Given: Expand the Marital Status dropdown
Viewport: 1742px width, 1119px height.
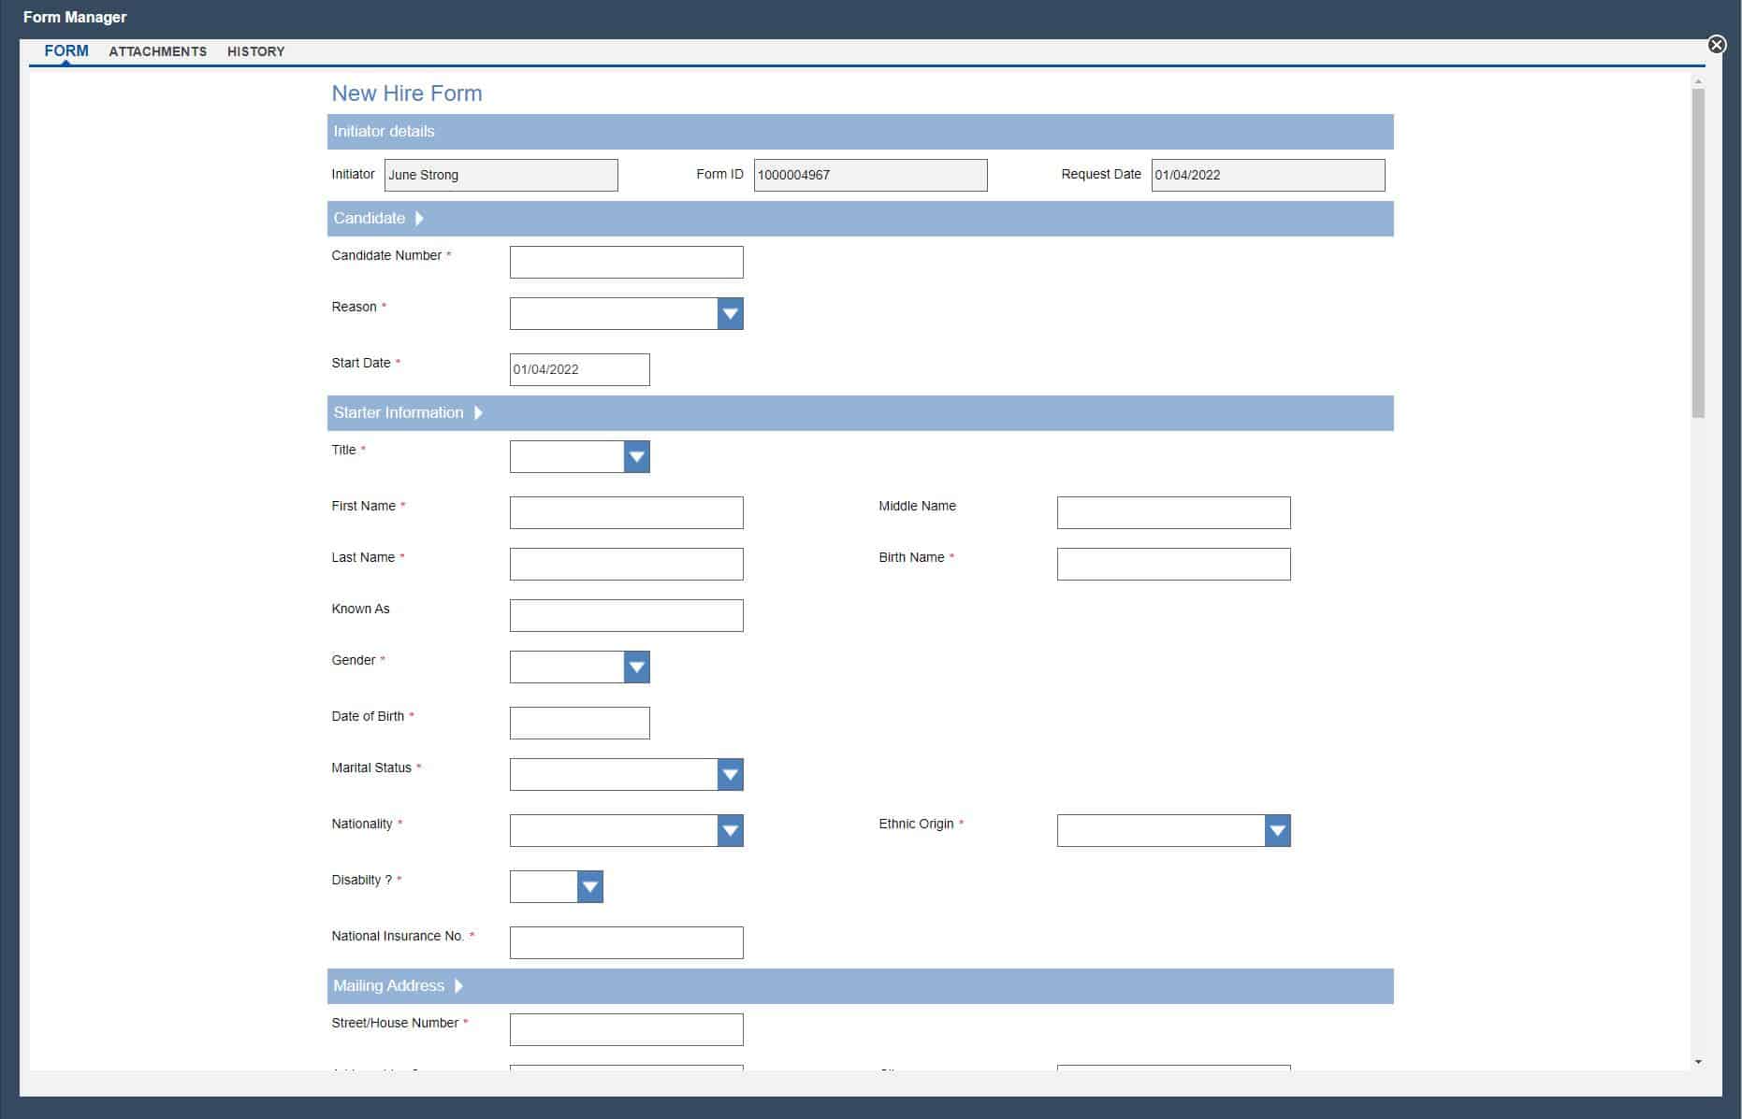Looking at the screenshot, I should point(730,775).
